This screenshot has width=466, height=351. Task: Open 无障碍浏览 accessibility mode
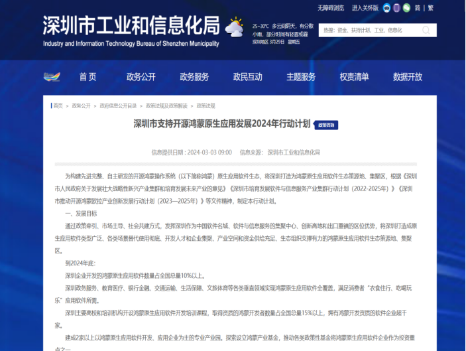tap(331, 8)
